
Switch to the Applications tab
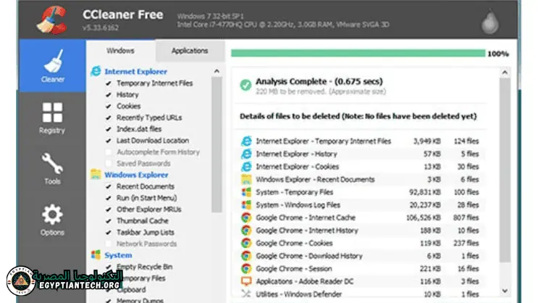(x=190, y=51)
